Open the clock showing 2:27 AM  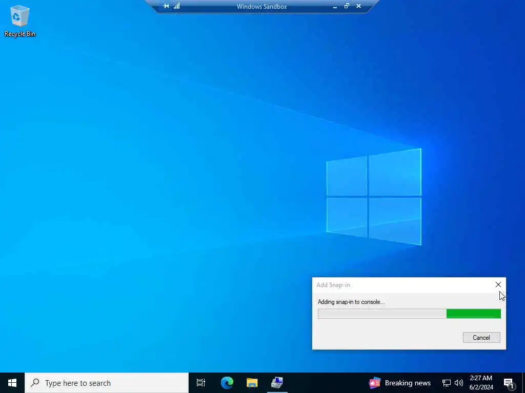pyautogui.click(x=481, y=383)
